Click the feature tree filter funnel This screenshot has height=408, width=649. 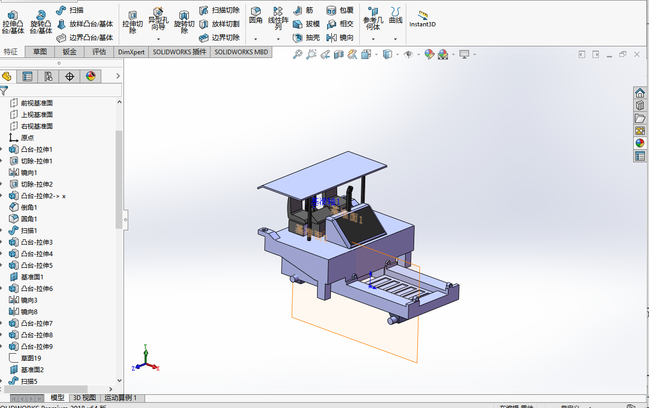click(x=4, y=91)
